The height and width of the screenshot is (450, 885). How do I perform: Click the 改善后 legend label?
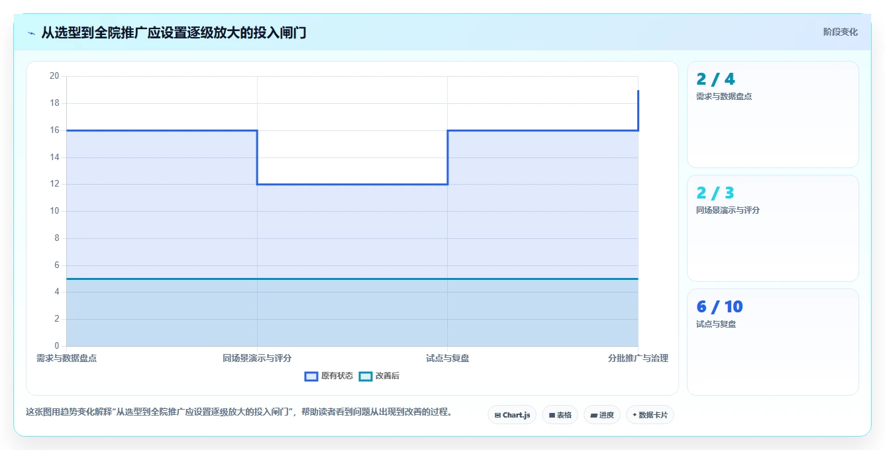click(388, 376)
